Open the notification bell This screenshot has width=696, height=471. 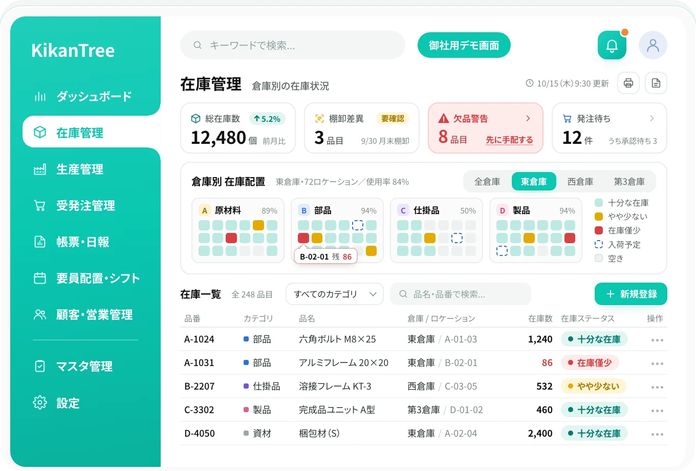tap(612, 45)
